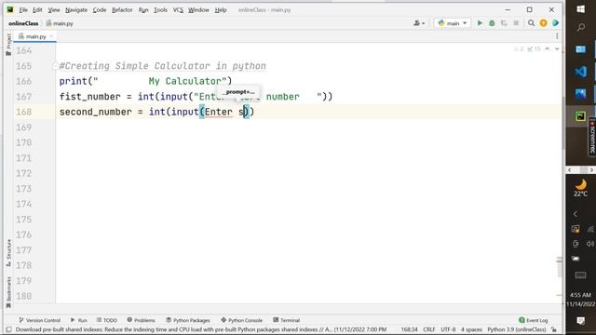Open the user account icon dropdown
Viewport: 596px width, 335px height.
click(x=419, y=23)
